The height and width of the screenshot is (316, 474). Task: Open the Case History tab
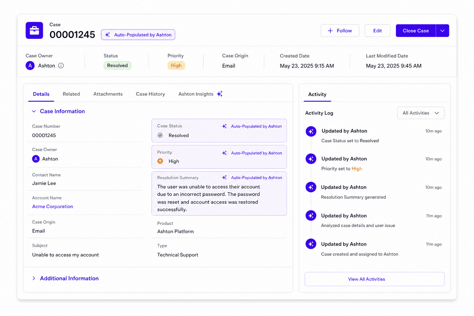click(x=150, y=94)
